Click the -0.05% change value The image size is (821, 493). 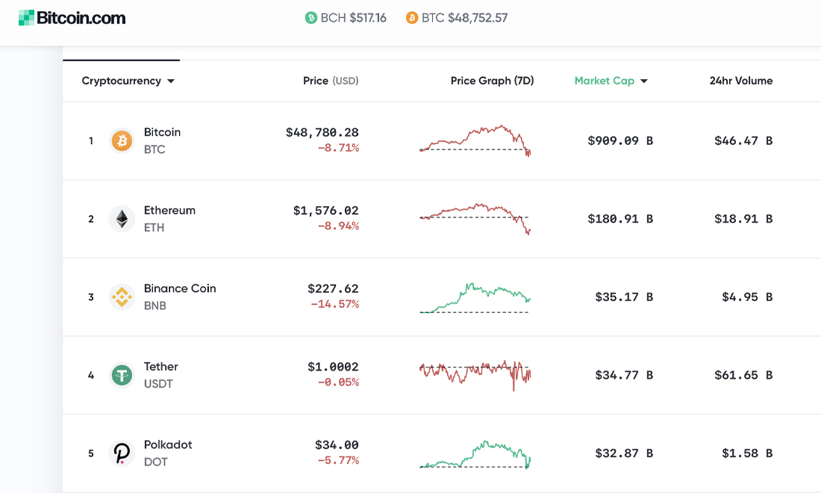click(338, 382)
